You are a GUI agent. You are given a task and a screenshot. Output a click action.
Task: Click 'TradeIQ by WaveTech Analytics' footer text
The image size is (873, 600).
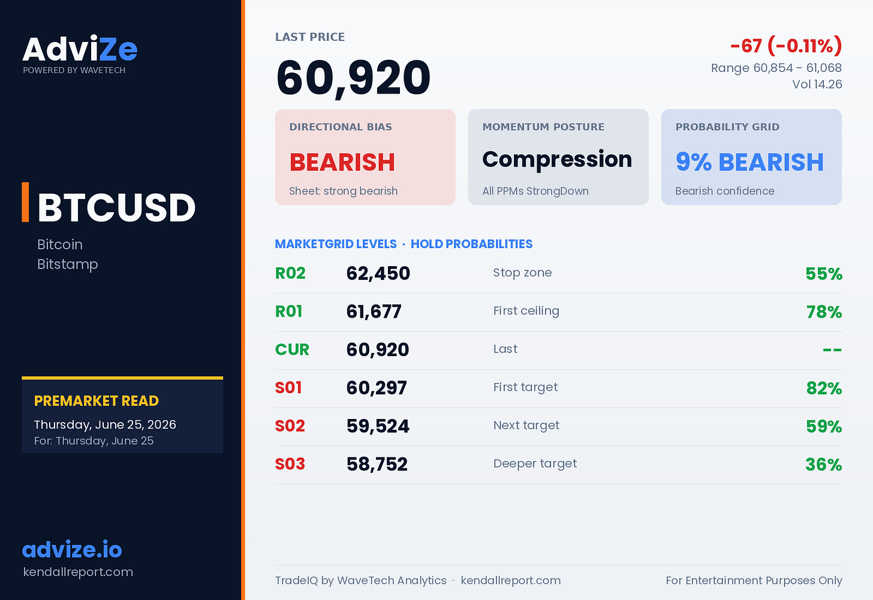[x=361, y=580]
